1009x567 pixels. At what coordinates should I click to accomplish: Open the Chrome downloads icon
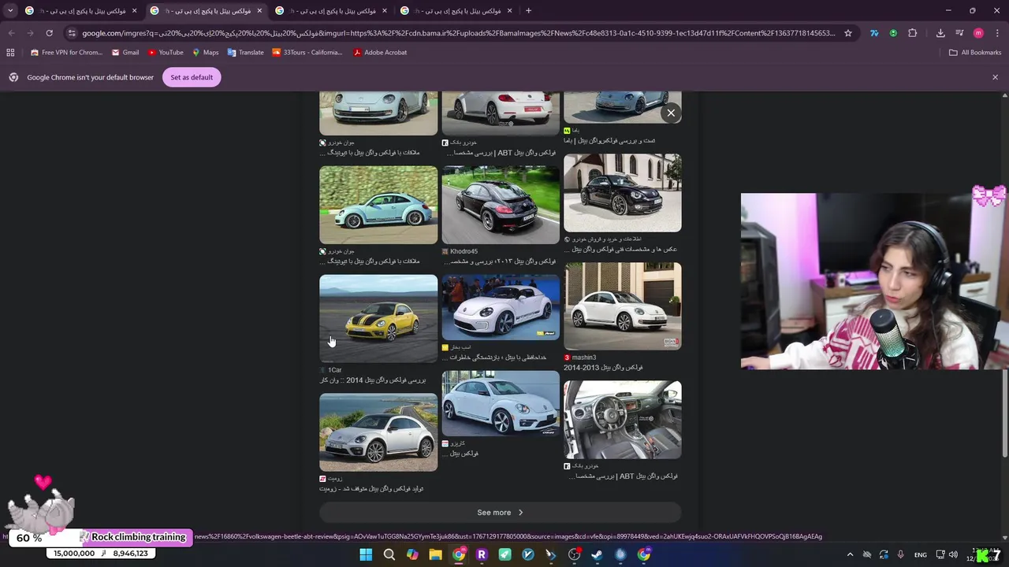[x=940, y=33]
